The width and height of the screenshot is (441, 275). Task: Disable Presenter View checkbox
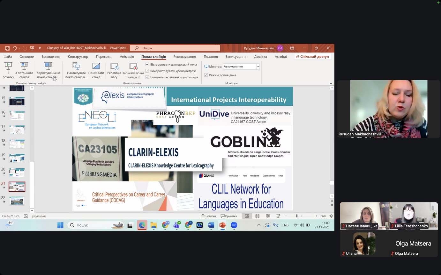coord(206,75)
